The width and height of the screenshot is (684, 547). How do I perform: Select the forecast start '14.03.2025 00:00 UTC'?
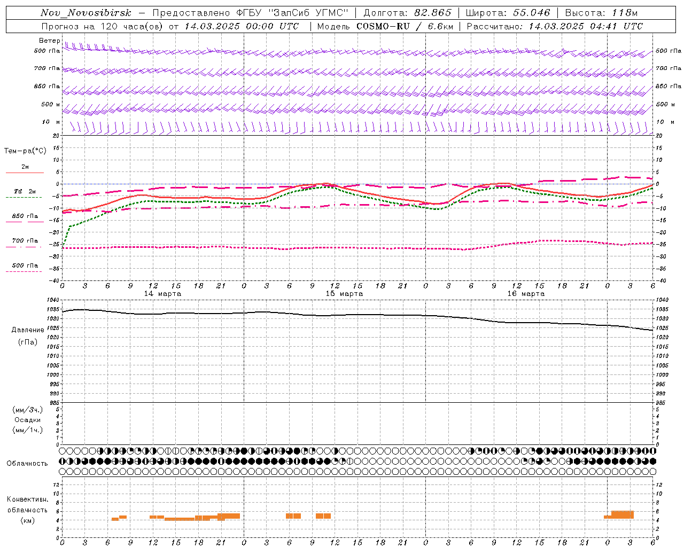[x=242, y=26]
